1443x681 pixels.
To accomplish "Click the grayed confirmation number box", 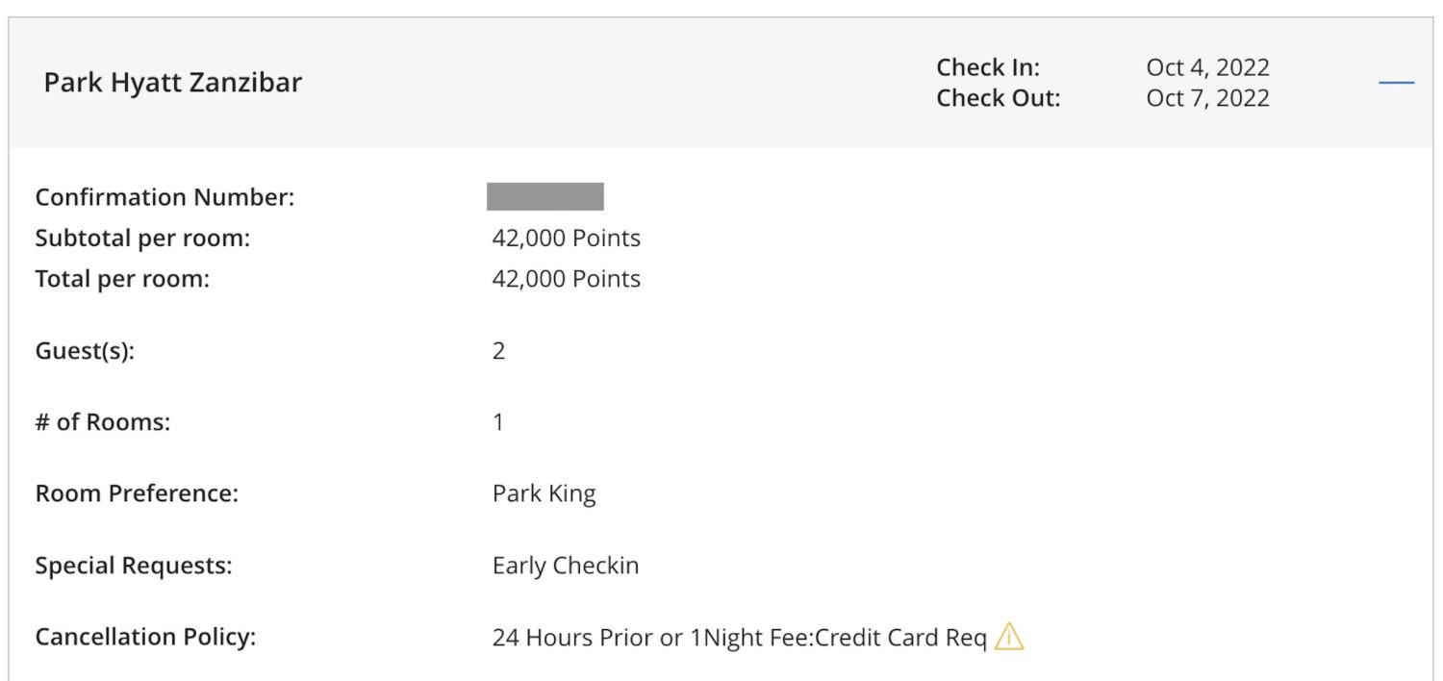I will click(545, 195).
